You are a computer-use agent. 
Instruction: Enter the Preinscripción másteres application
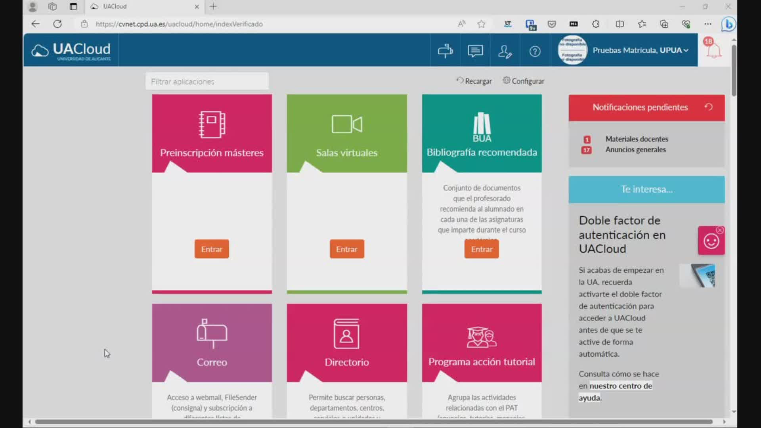[x=212, y=249]
